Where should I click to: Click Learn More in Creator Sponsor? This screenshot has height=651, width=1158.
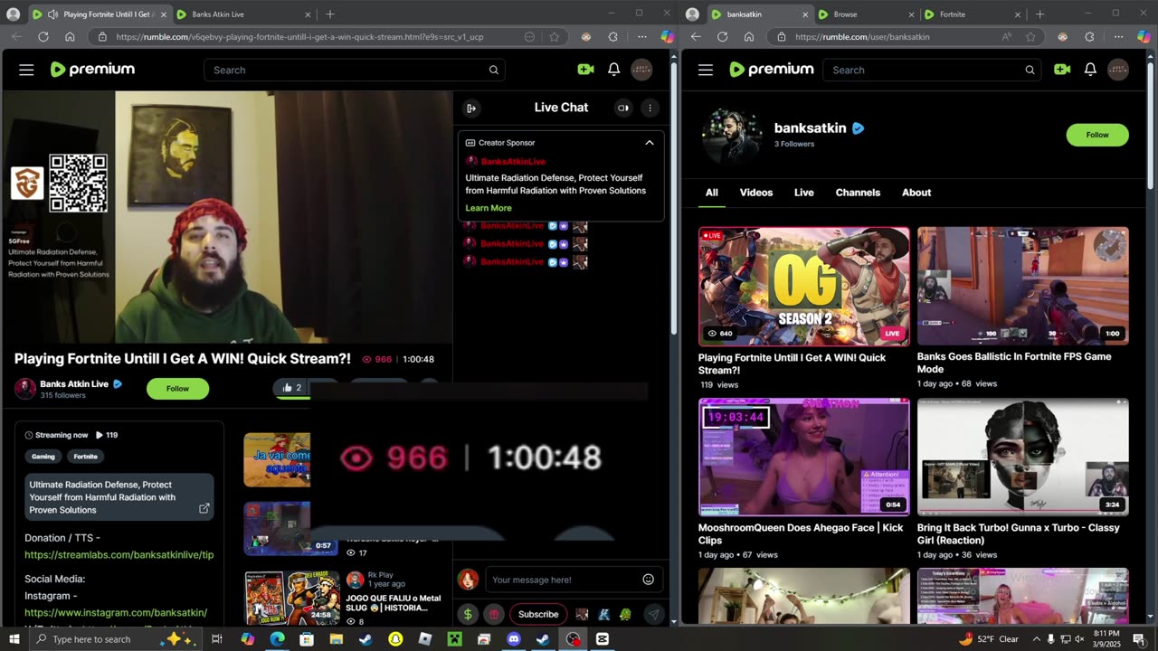point(489,208)
